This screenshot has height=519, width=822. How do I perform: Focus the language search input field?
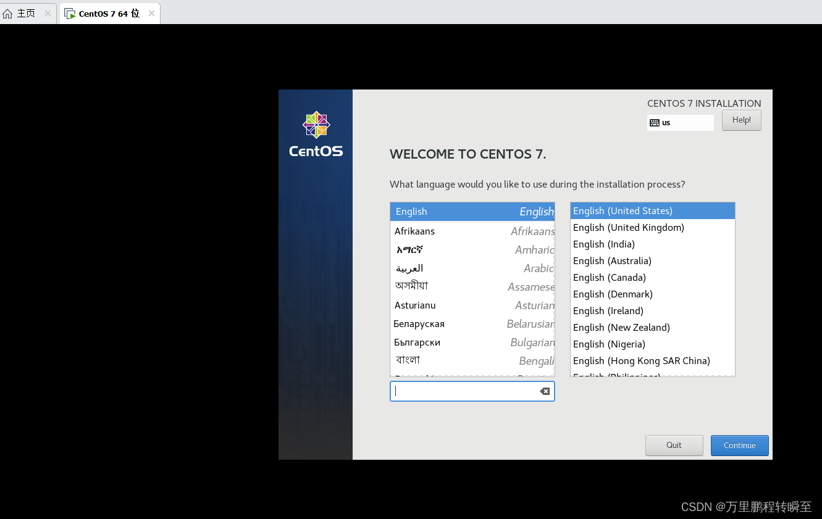[x=472, y=391]
